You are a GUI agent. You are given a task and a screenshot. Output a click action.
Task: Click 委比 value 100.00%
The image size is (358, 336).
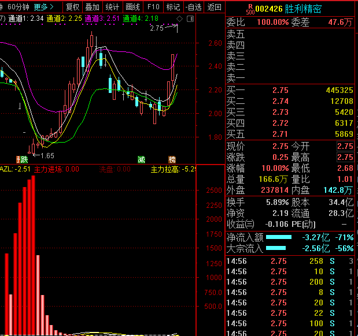[x=273, y=22]
